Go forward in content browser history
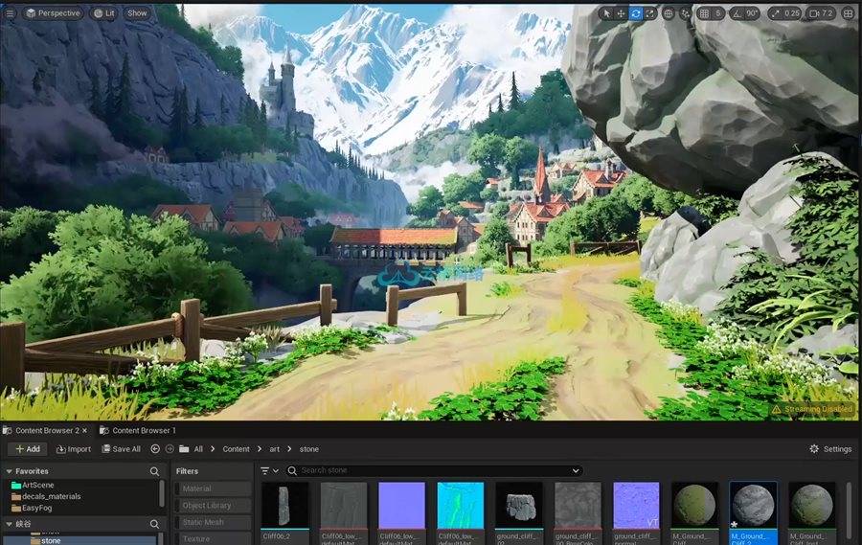Screen dimensions: 862x545 170,449
